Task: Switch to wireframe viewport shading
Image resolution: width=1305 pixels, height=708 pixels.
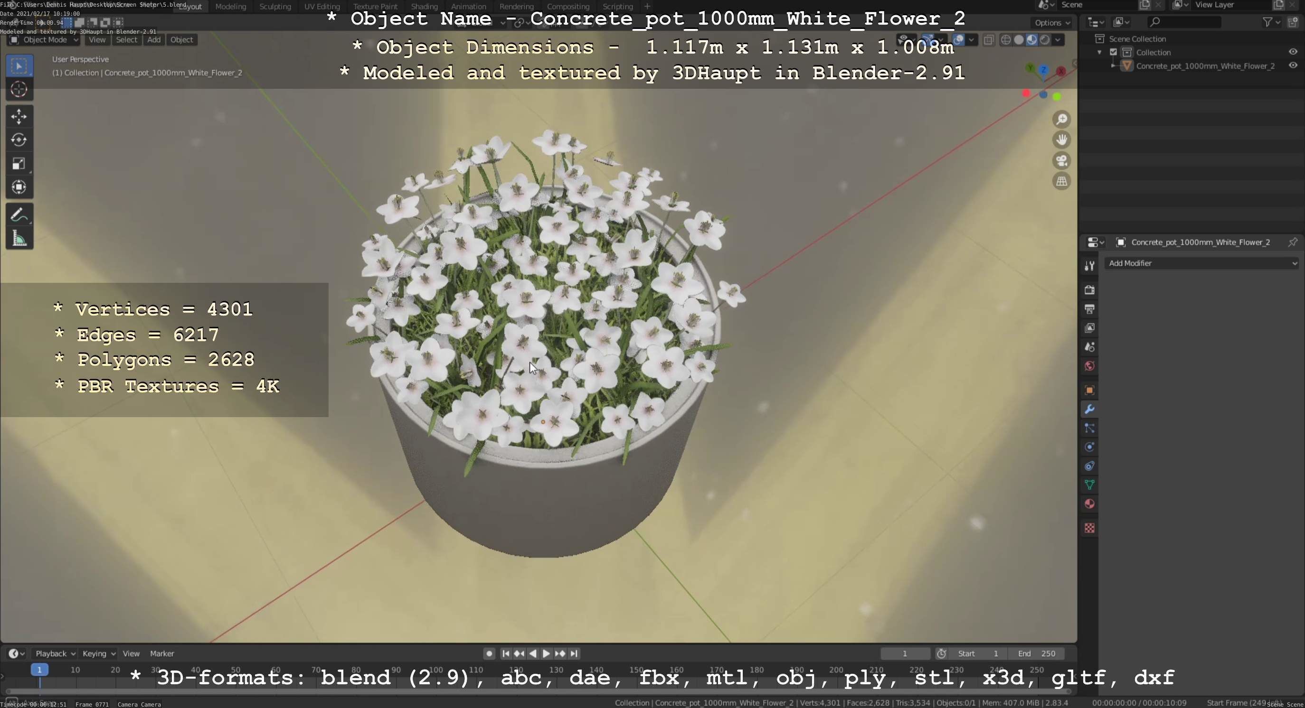Action: tap(1006, 40)
